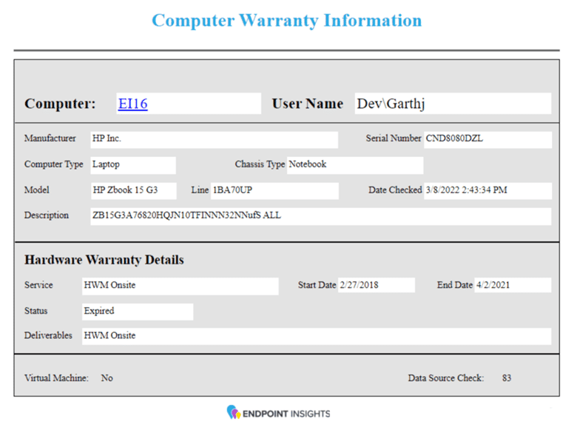Click the Data Source Check value 83
This screenshot has width=577, height=436.
[x=507, y=378]
